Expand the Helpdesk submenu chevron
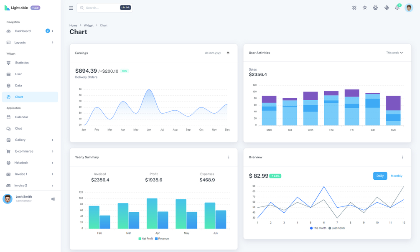Viewport: 420px width, 252px height. tap(53, 163)
